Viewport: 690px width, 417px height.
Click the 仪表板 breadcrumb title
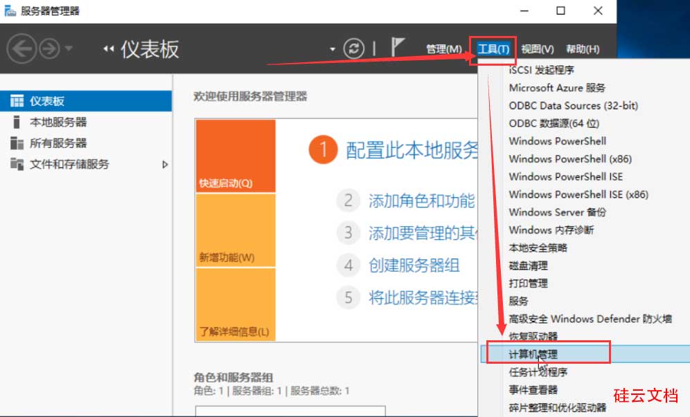point(150,49)
